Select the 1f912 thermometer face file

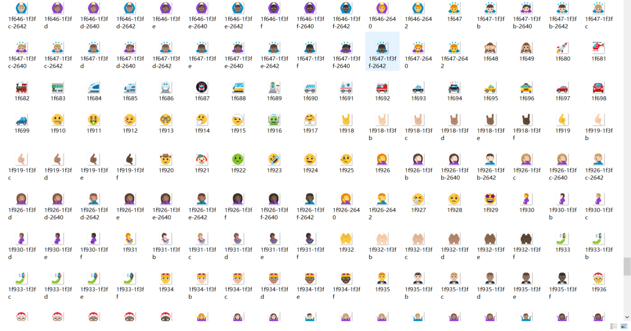(x=130, y=124)
